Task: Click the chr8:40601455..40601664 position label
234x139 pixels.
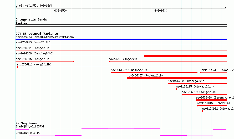Action: tap(34, 6)
